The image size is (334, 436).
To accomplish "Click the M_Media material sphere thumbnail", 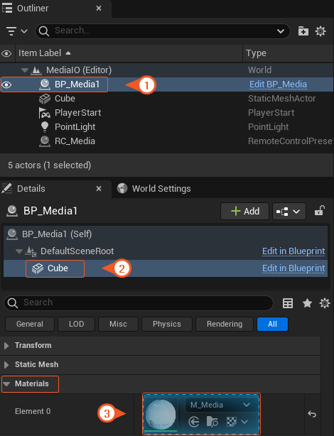I will pyautogui.click(x=161, y=414).
